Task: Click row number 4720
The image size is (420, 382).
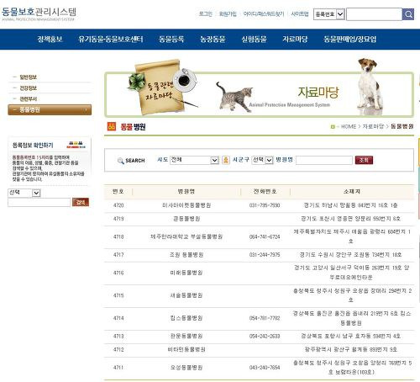Action: (118, 205)
